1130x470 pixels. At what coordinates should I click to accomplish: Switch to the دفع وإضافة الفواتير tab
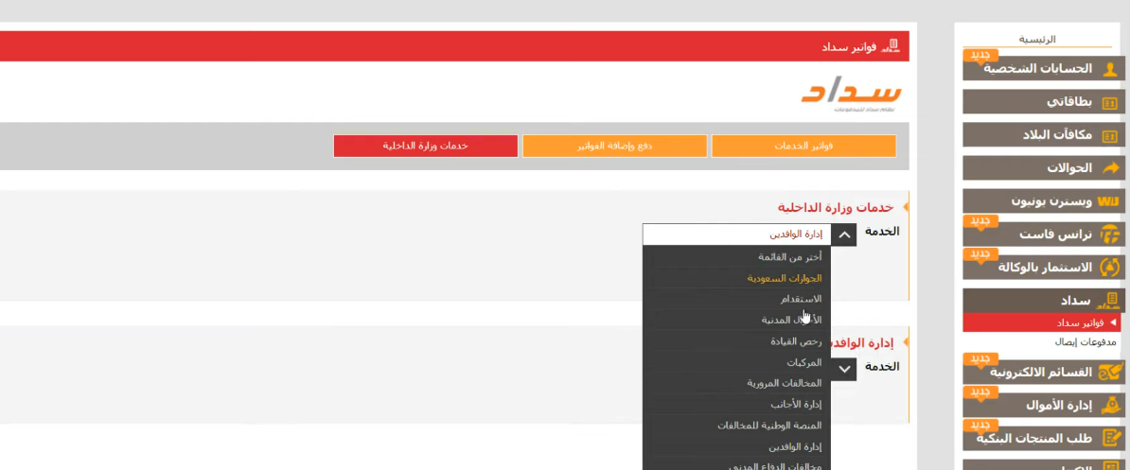[x=615, y=147]
